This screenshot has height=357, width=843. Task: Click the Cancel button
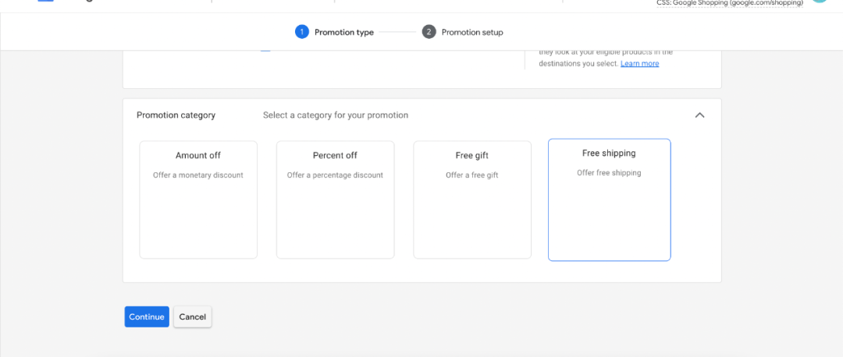point(192,316)
